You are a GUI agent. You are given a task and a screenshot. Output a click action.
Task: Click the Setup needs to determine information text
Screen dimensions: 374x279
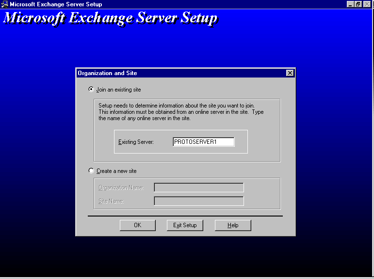181,112
